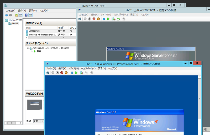Viewport: 210px width, 135px height.
Task: Click Windows XP window vertical scrollbar thumb
Action: coord(199,99)
